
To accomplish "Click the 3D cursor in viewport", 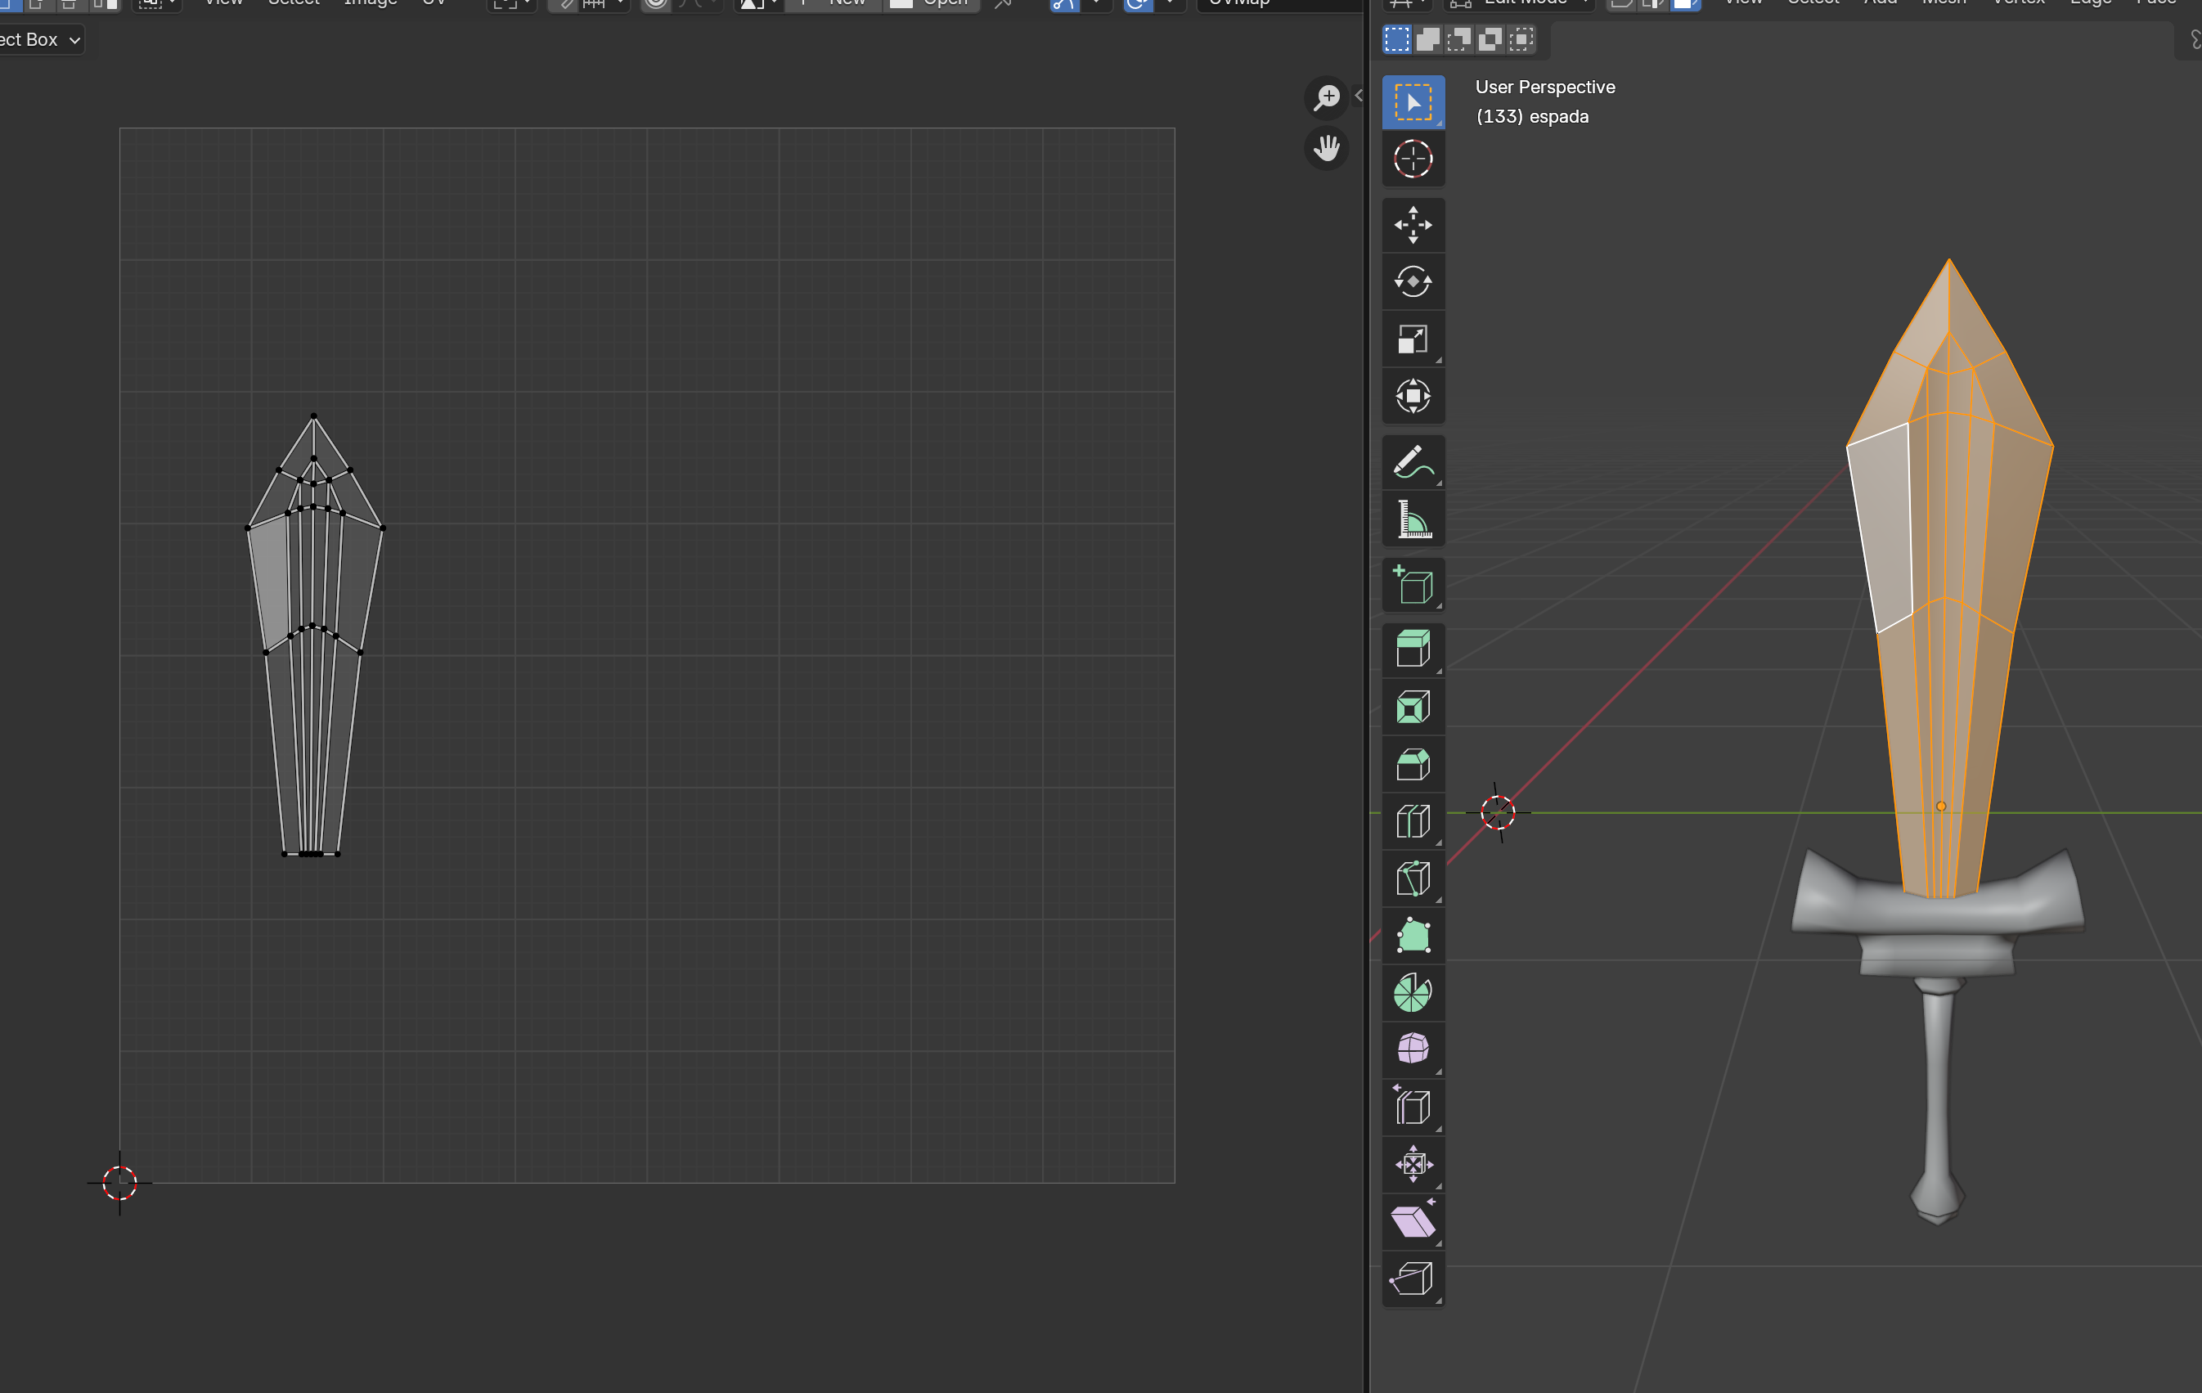I will pos(1498,812).
